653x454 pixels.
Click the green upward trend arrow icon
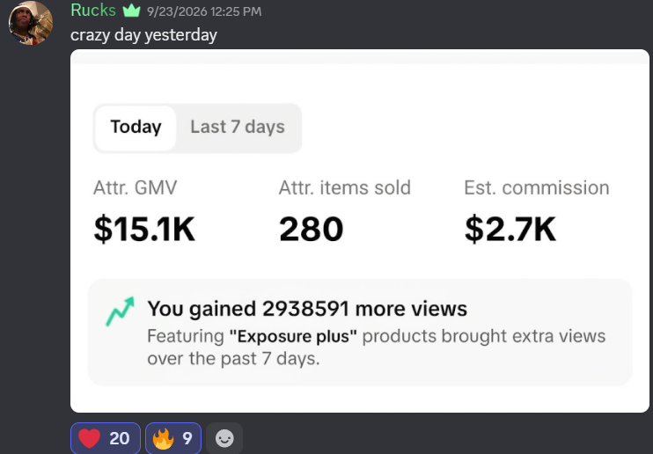click(121, 311)
